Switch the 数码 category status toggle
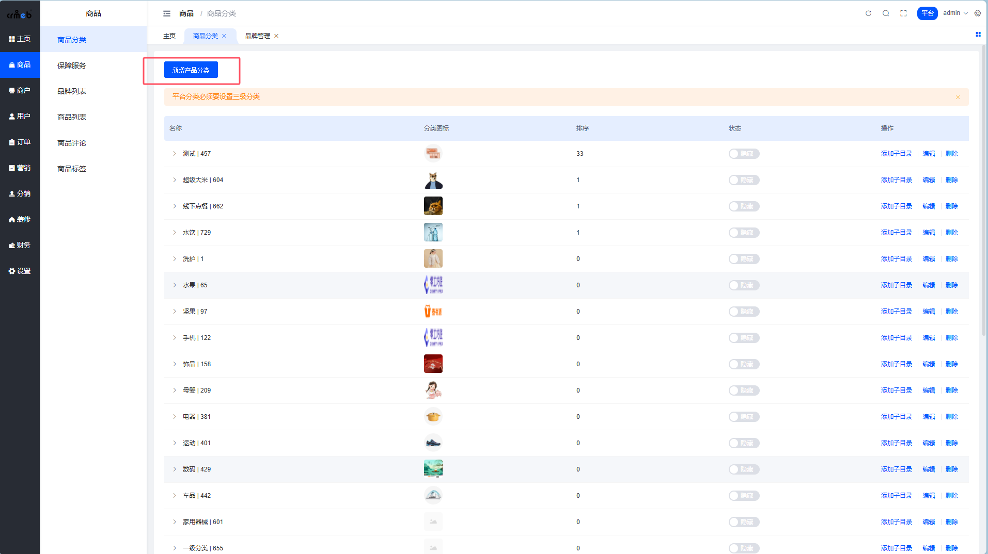 pos(744,469)
